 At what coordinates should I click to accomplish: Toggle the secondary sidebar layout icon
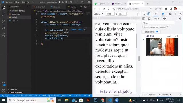click(66, 2)
